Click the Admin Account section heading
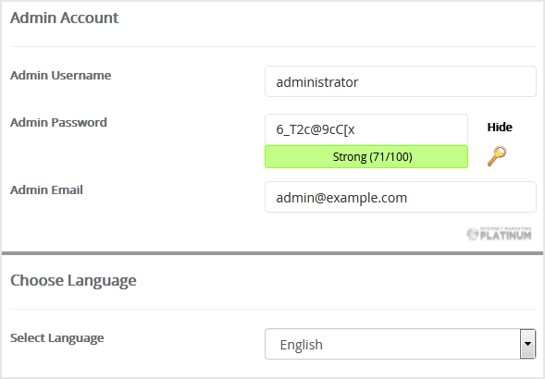This screenshot has height=379, width=545. [x=64, y=18]
